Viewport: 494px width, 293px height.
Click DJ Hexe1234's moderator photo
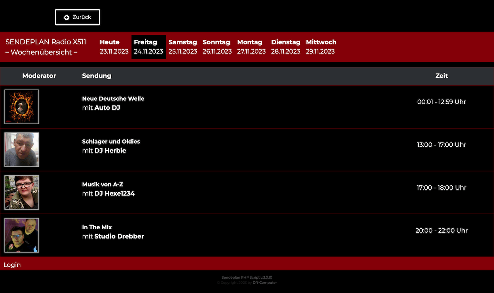pyautogui.click(x=22, y=192)
